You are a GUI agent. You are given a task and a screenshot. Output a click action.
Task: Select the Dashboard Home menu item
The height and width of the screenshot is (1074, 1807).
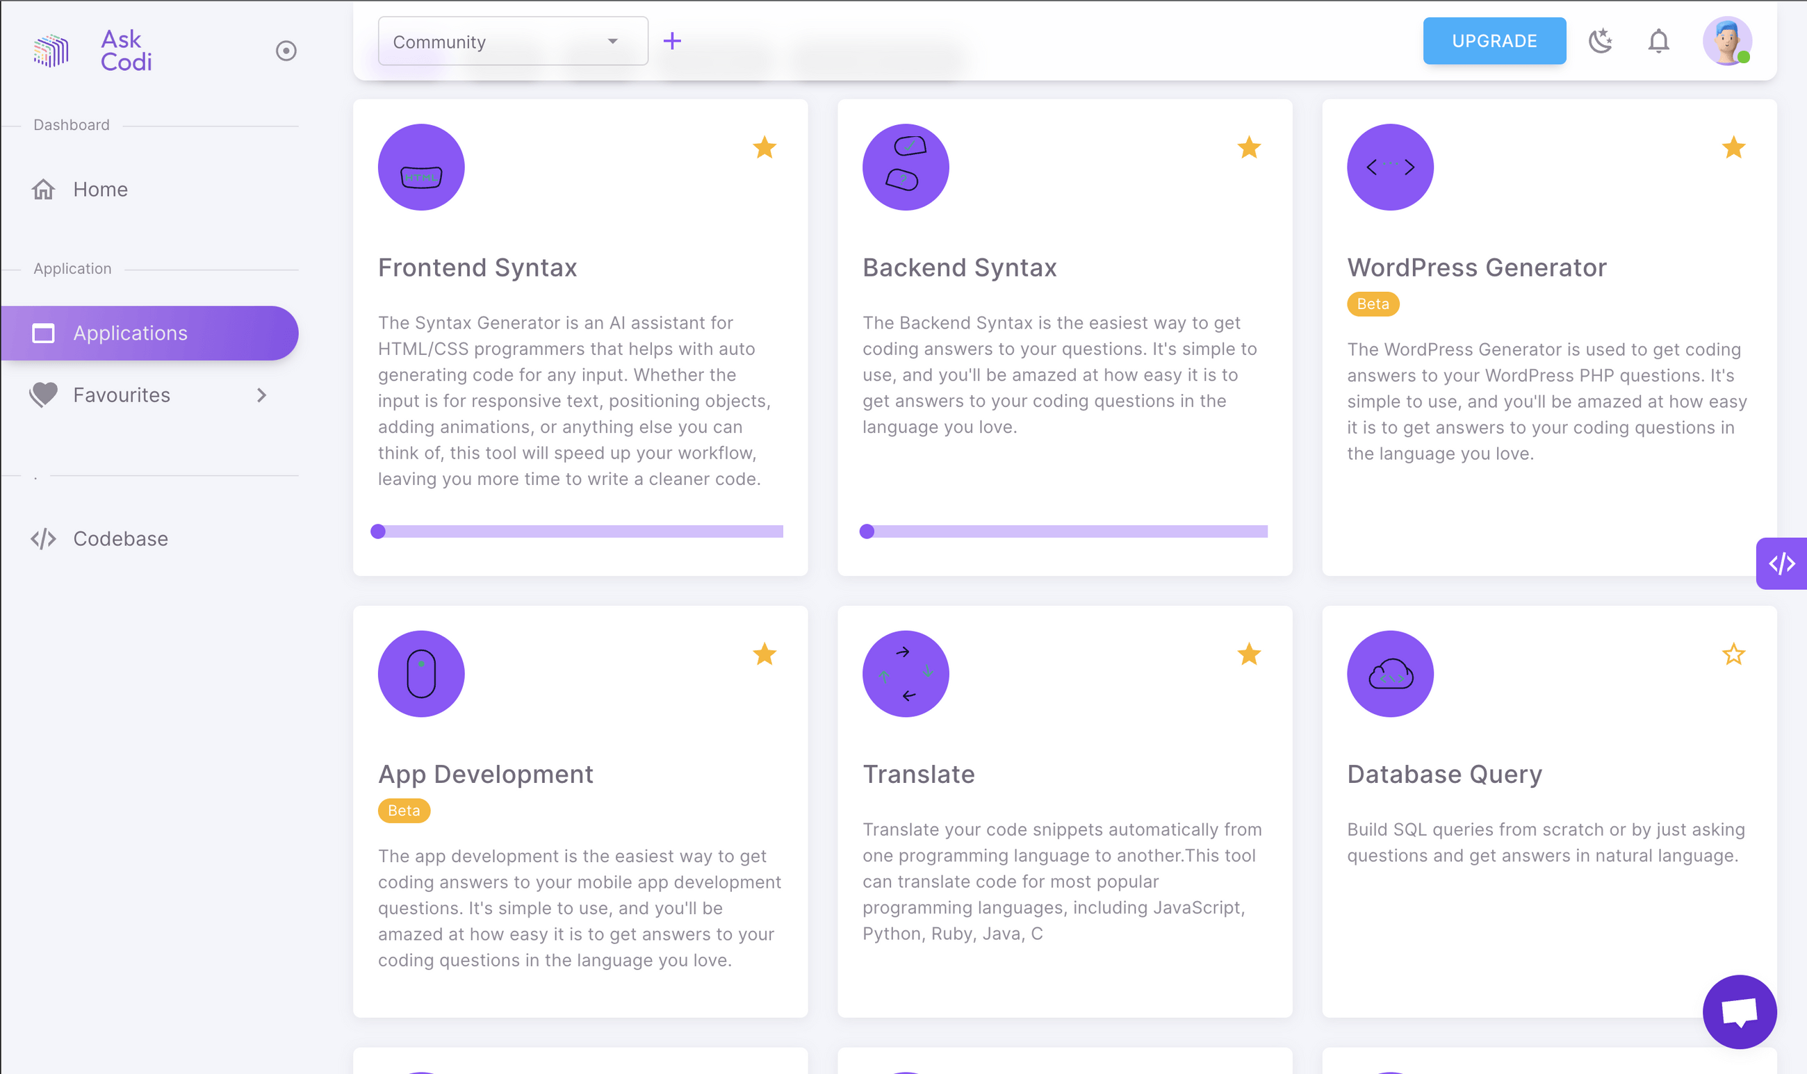tap(99, 189)
